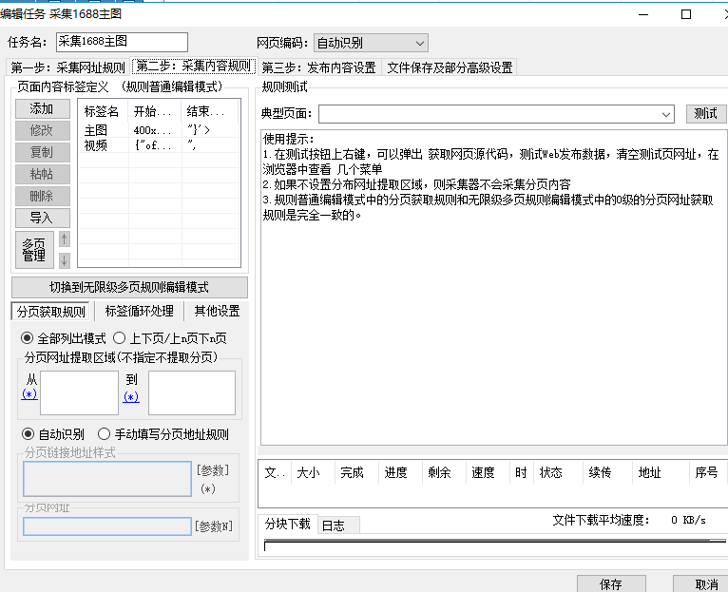Select the 主图 tag row
This screenshot has width=728, height=592.
click(159, 130)
